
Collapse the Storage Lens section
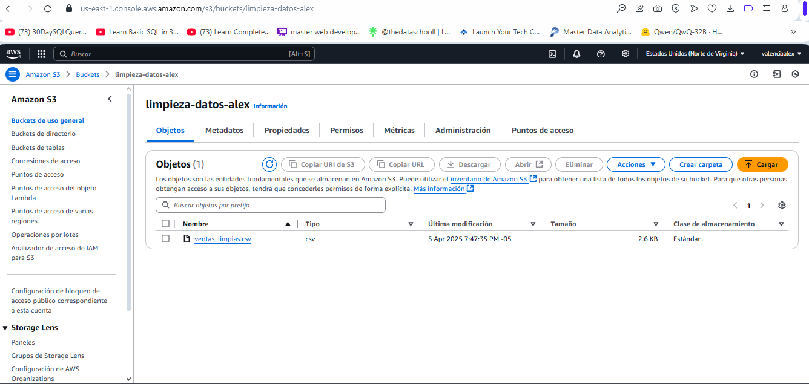point(5,328)
